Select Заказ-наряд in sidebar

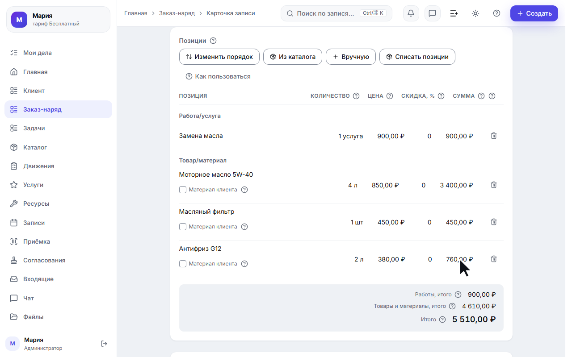coord(58,109)
